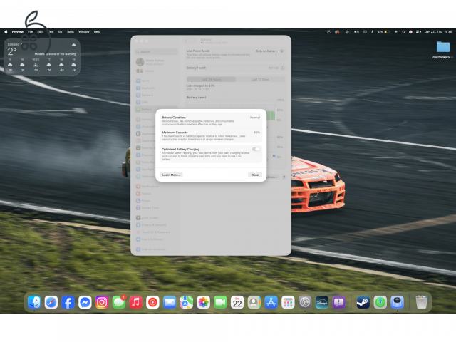Select Family in the Settings sidebar
Image resolution: width=456 pixels, height=342 pixels.
coord(157,71)
